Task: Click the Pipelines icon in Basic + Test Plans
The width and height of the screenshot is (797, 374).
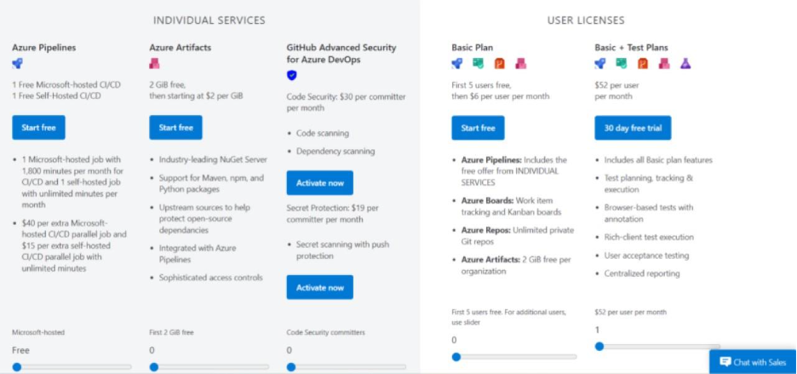Action: click(x=600, y=64)
